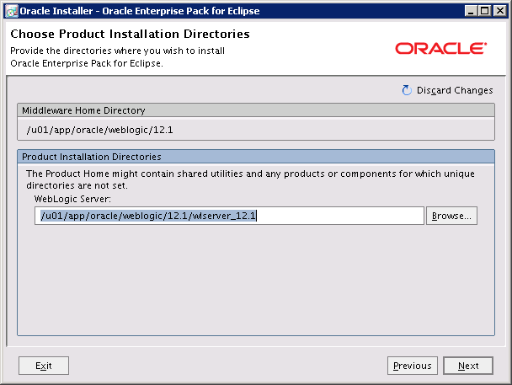
Task: Select the Product Installation Directories header
Action: tap(92, 157)
